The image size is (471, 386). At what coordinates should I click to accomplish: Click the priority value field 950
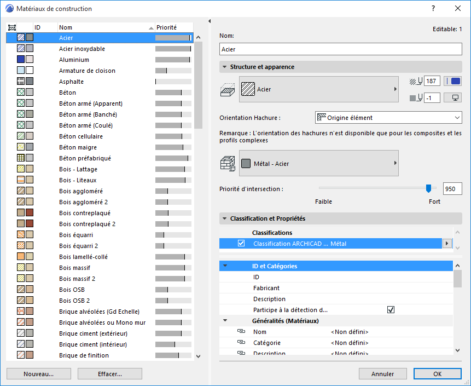pos(452,189)
